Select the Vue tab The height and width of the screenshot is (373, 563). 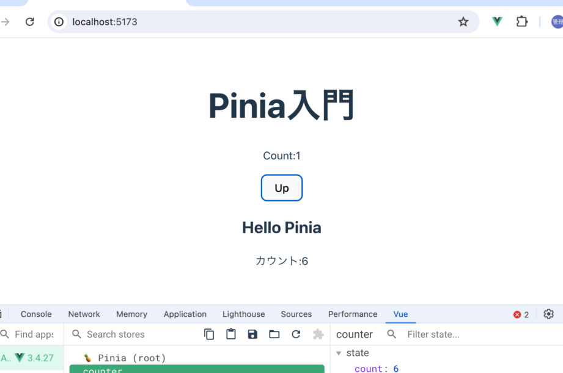pyautogui.click(x=401, y=314)
